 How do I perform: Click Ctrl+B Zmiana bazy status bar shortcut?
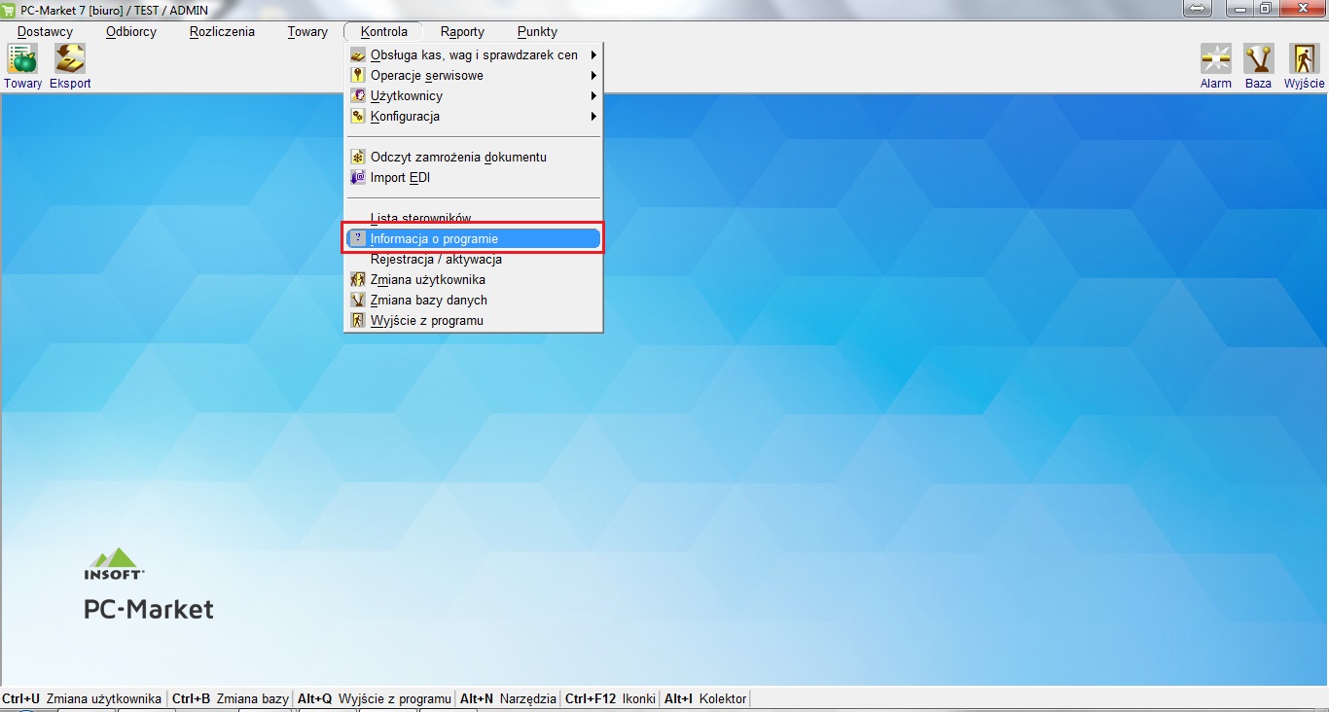tap(231, 698)
